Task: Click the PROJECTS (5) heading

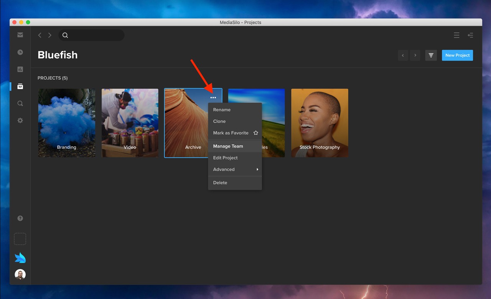Action: 53,78
